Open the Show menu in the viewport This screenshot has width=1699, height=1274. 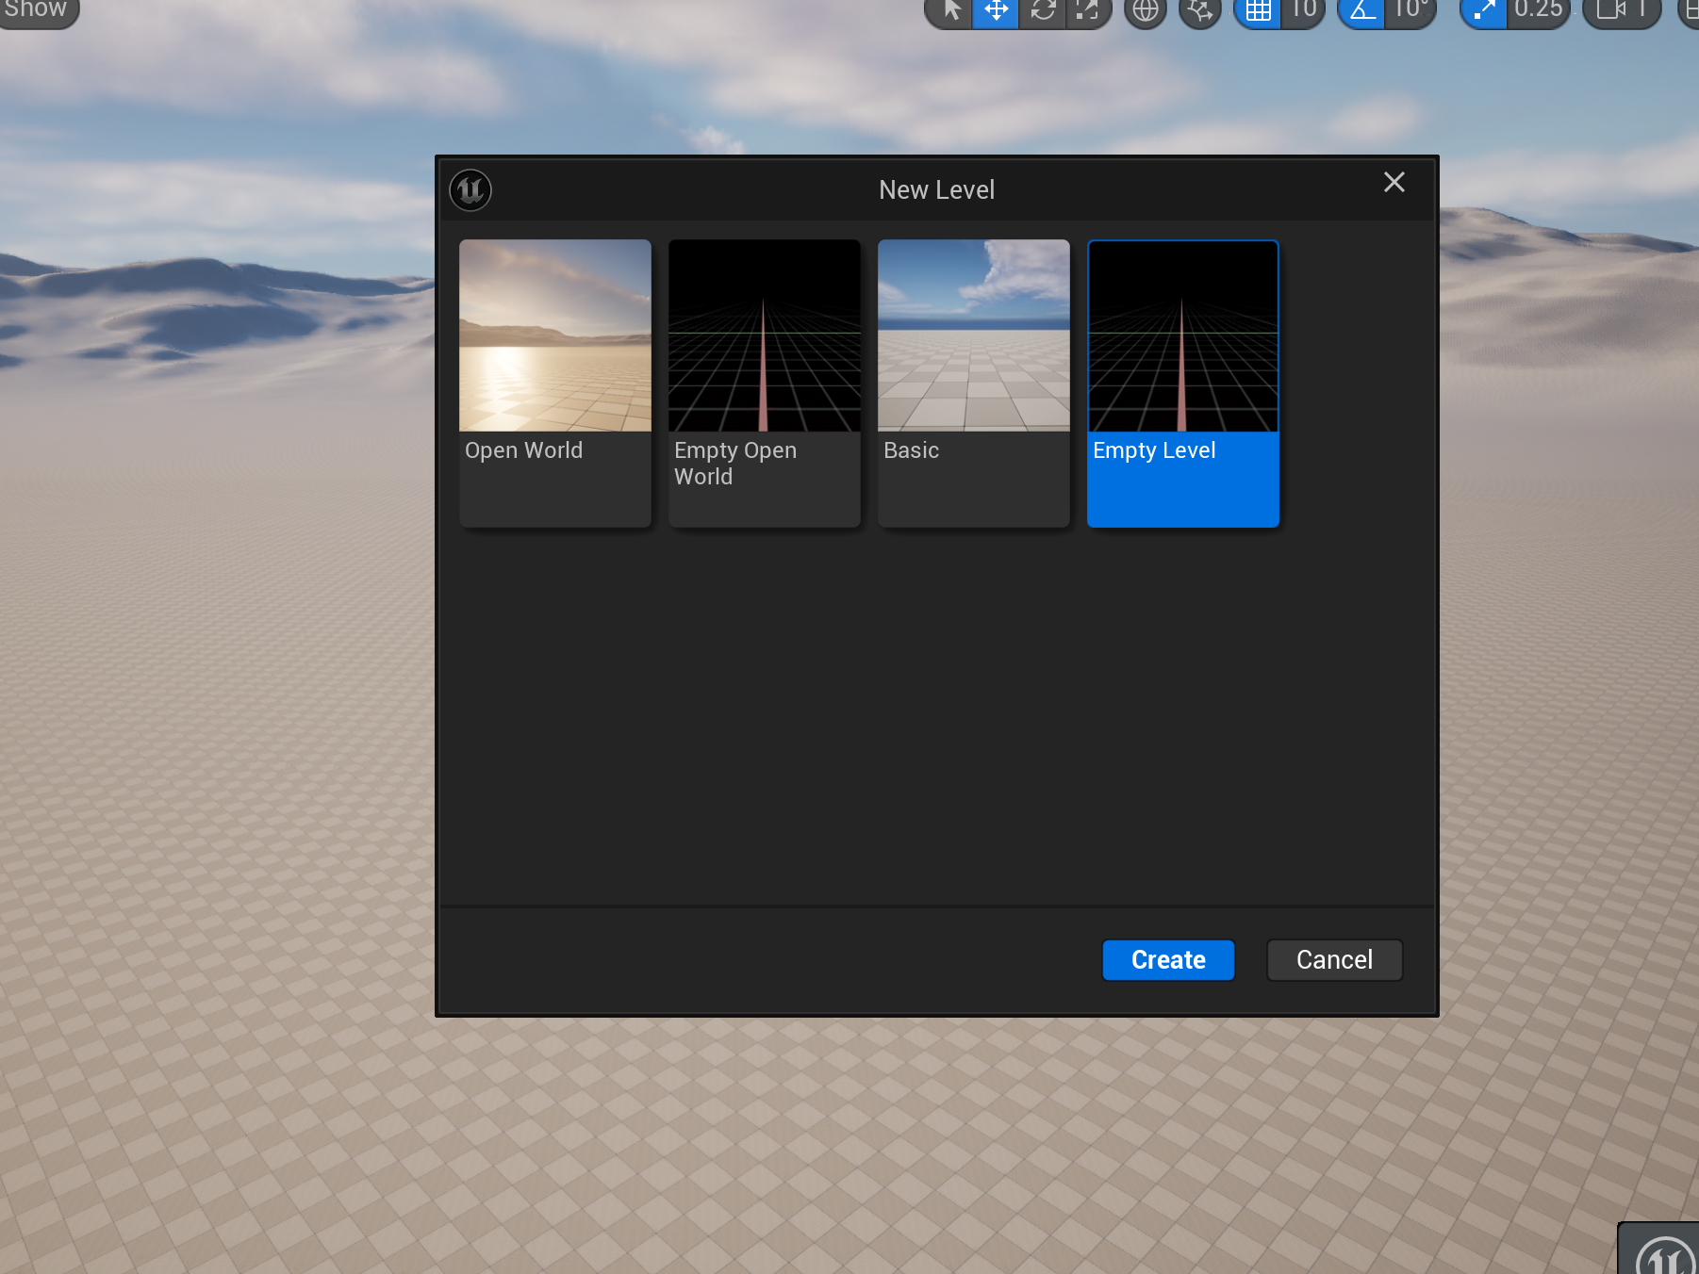(x=36, y=10)
